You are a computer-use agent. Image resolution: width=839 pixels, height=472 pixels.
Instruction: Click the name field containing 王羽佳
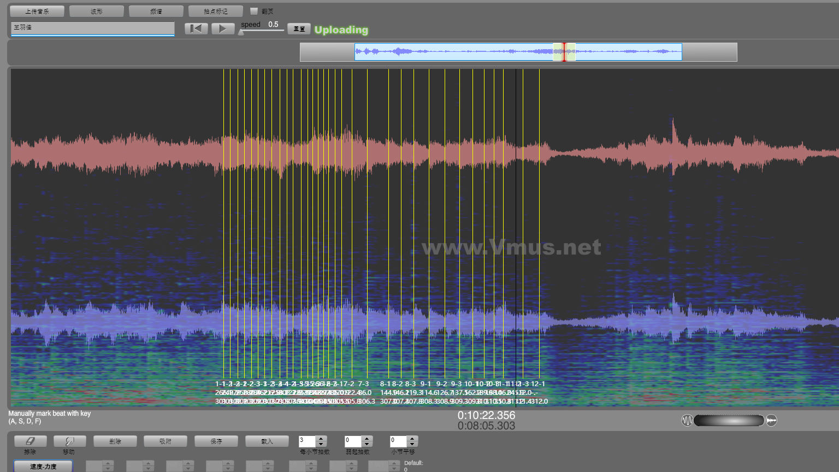tap(92, 28)
